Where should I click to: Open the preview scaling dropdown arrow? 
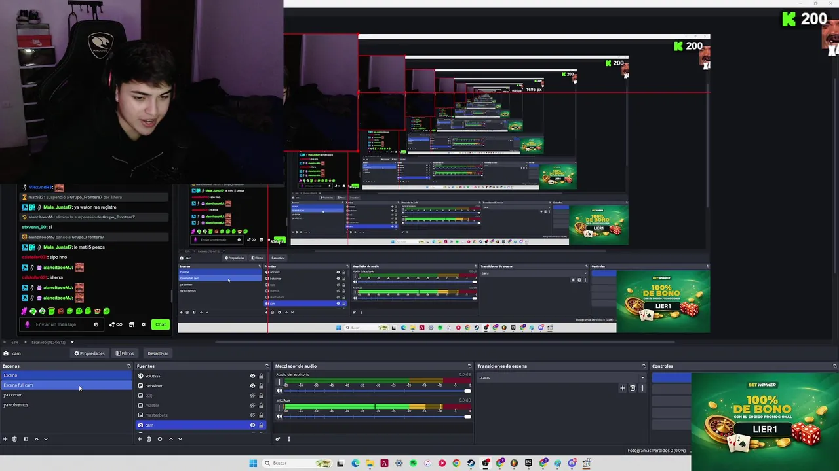(72, 342)
